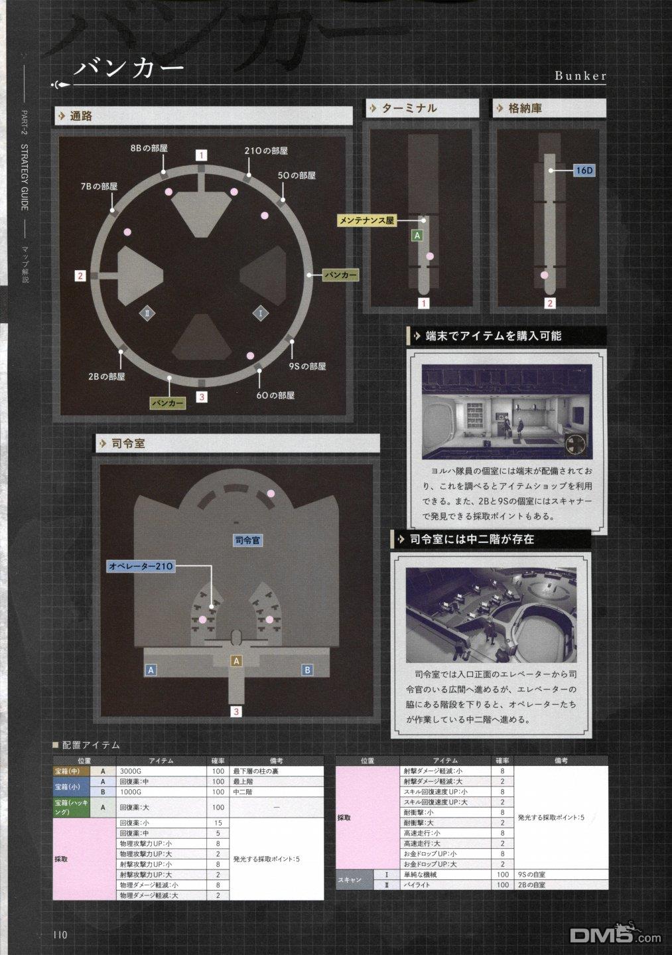Image resolution: width=672 pixels, height=955 pixels.
Task: Click the pink gathering dot in hangar map
Action: pos(545,275)
